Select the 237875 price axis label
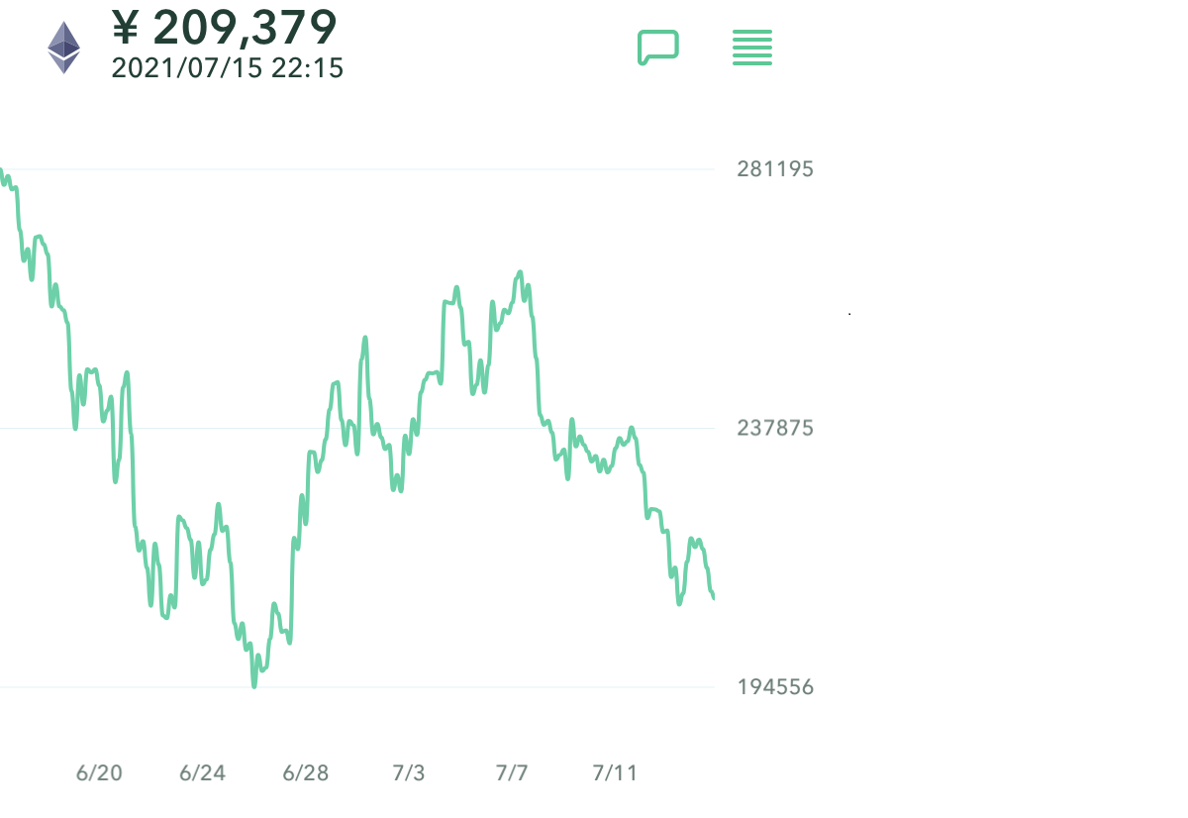1188x818 pixels. click(775, 428)
